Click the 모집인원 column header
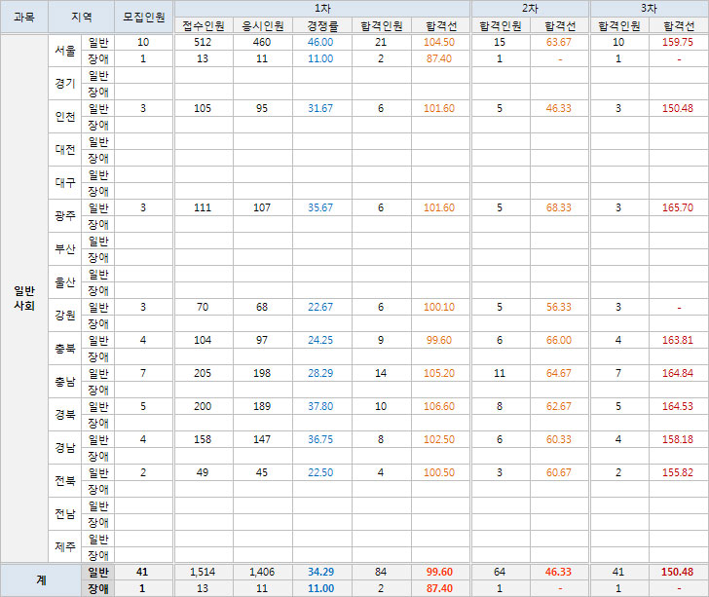The width and height of the screenshot is (709, 597). 144,17
